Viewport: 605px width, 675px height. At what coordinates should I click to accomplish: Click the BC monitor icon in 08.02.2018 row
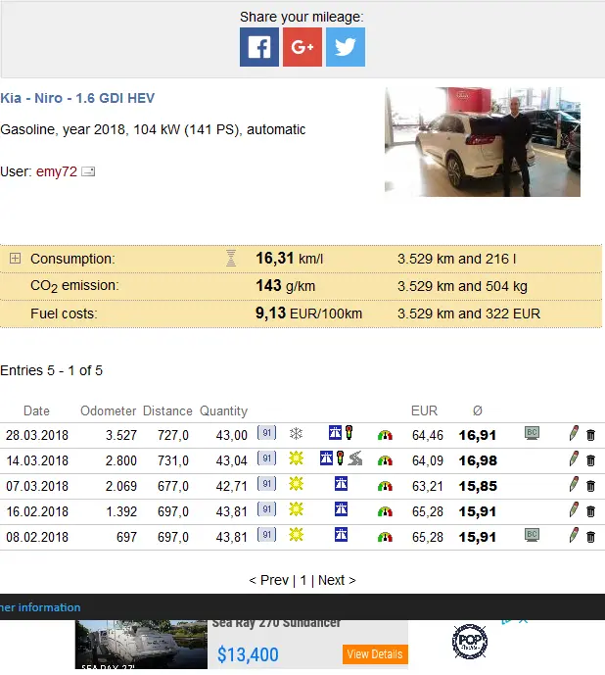pyautogui.click(x=532, y=535)
